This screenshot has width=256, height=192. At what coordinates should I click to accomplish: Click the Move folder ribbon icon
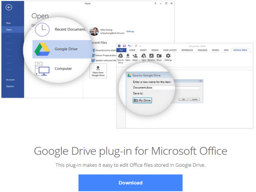159,56
